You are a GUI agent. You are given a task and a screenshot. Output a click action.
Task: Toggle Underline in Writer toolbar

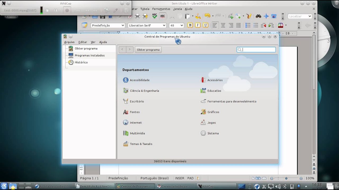[x=206, y=25]
